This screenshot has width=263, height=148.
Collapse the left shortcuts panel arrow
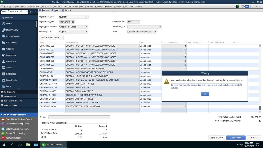36,12
